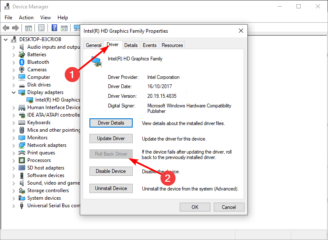Click the Forward arrow toolbar icon
Screen dimensions: 328x240
16,28
